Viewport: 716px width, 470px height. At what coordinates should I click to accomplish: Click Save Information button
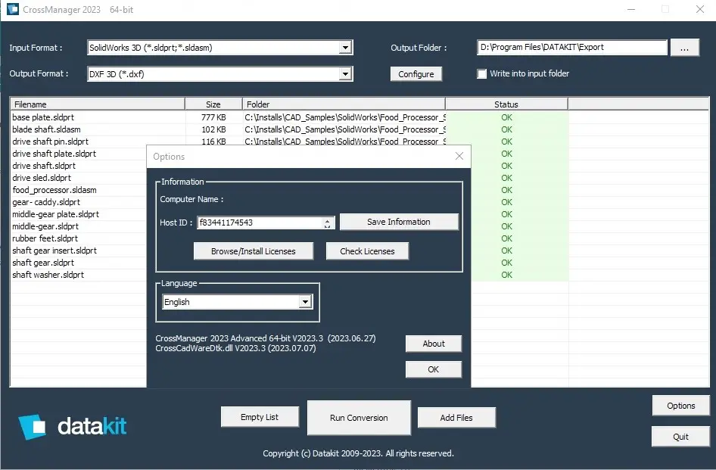[399, 222]
